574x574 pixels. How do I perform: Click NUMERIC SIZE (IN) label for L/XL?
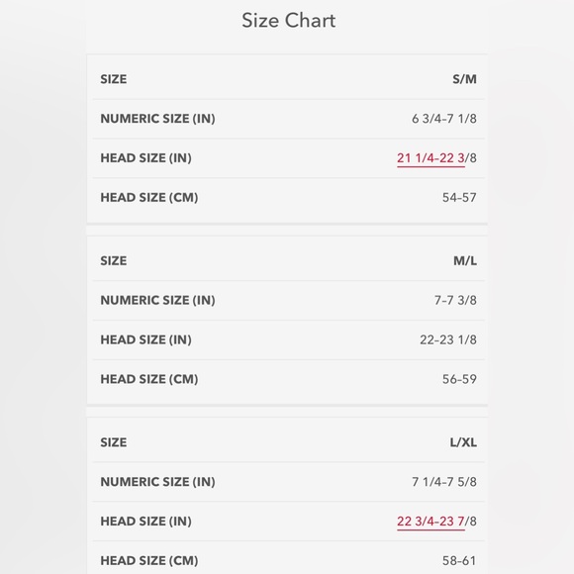157,482
